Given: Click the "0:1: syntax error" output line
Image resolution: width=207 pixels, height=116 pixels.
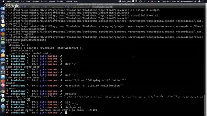Looking at the screenshot, I should (51, 110).
